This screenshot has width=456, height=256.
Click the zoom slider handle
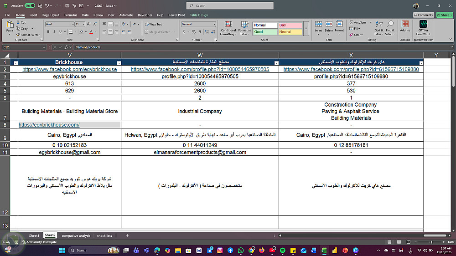tap(431, 242)
